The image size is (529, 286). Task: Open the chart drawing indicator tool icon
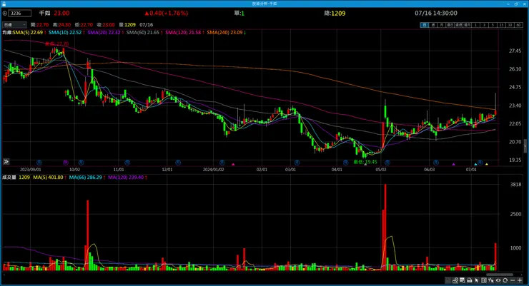click(x=455, y=280)
